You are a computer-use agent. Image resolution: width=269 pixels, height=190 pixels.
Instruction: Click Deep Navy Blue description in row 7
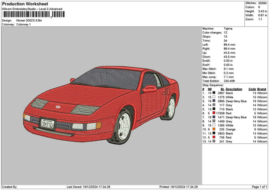[x=236, y=117]
